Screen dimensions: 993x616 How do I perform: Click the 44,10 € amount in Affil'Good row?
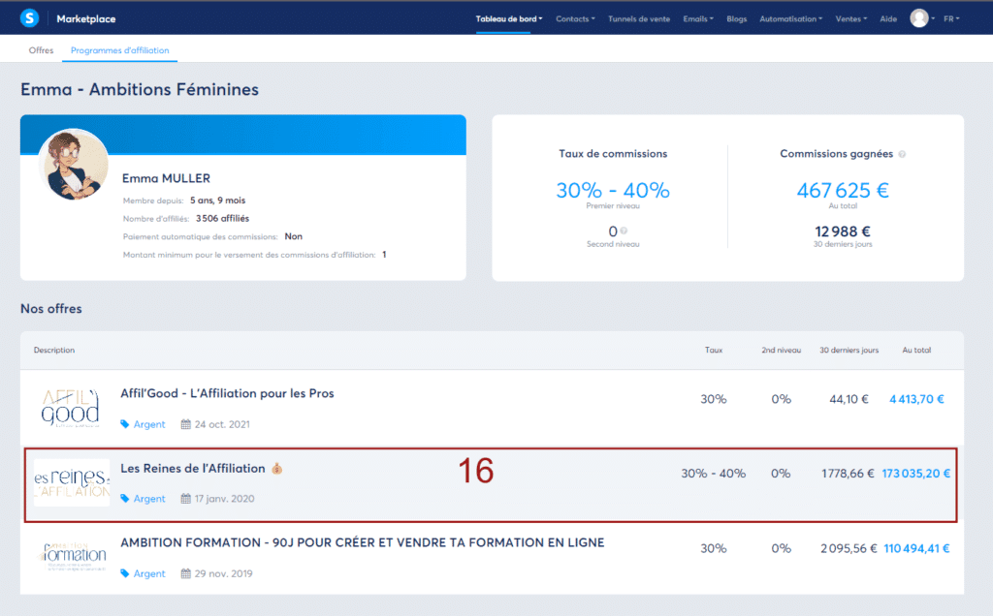(849, 399)
